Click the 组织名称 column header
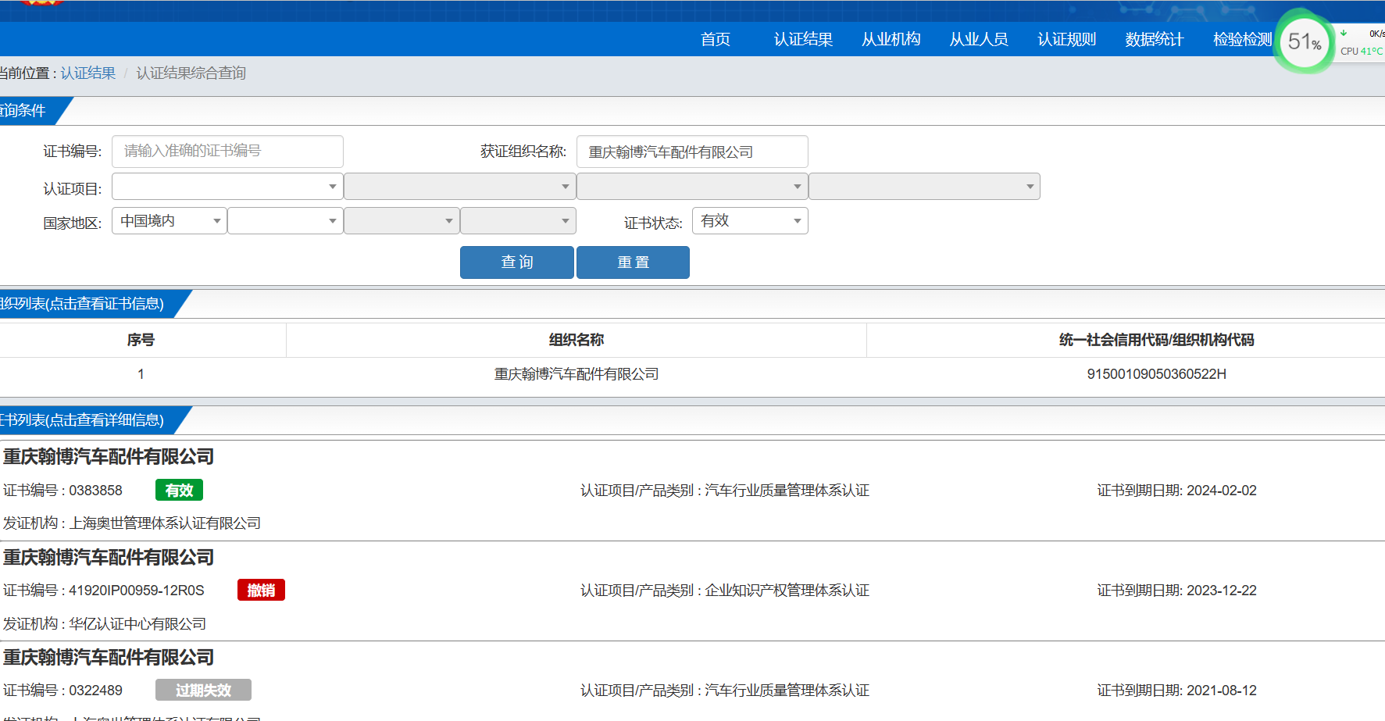This screenshot has height=721, width=1385. pyautogui.click(x=576, y=340)
